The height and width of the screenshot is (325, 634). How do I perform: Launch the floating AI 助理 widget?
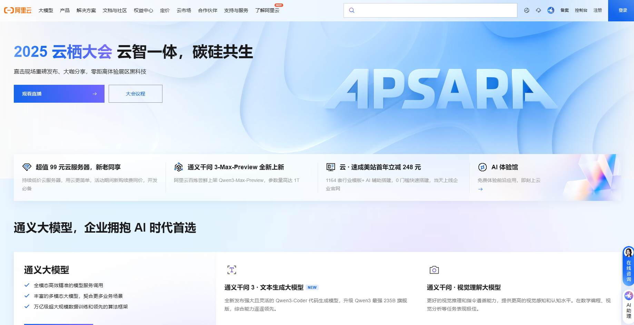(628, 305)
